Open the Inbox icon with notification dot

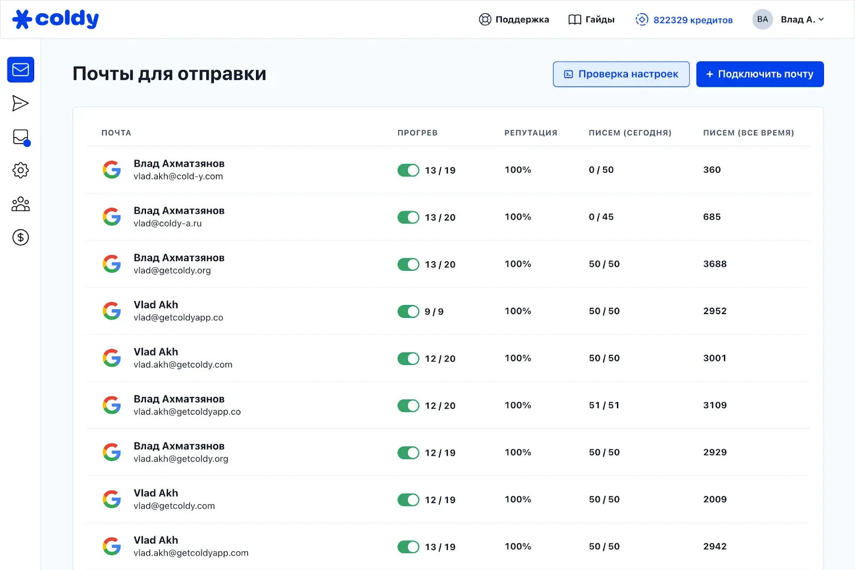pyautogui.click(x=20, y=137)
